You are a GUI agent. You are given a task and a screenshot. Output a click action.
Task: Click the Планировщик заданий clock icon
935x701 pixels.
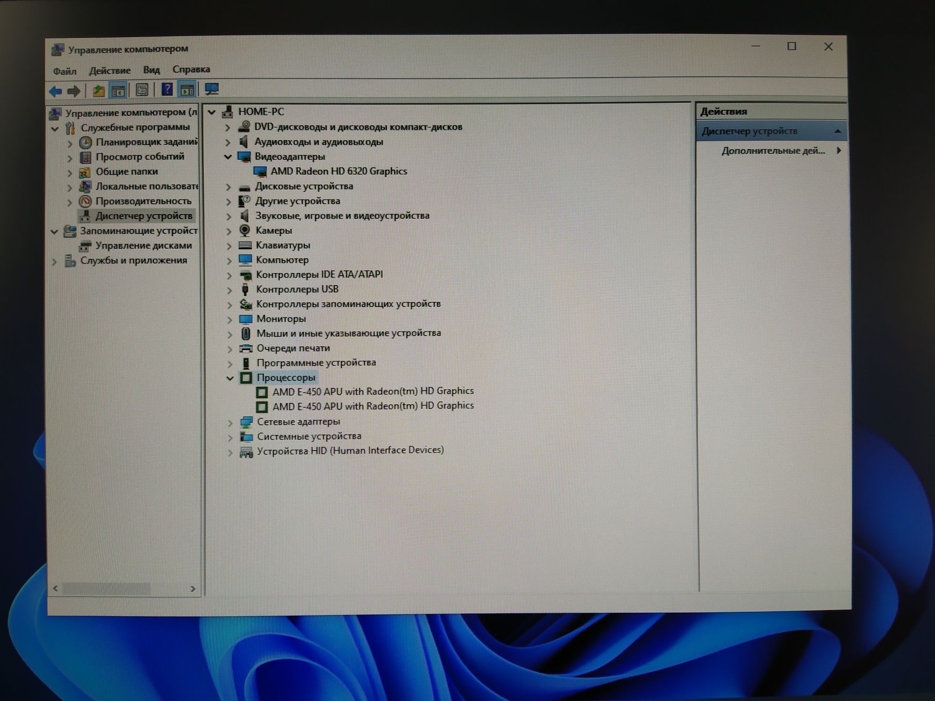pos(86,142)
